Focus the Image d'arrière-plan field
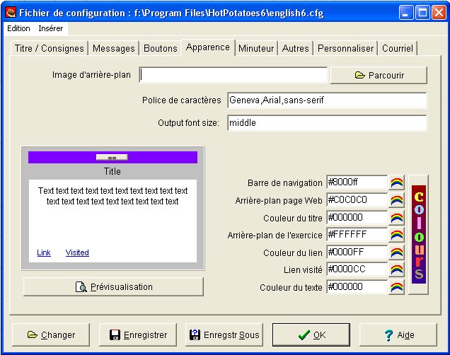The image size is (450, 355). pyautogui.click(x=233, y=75)
